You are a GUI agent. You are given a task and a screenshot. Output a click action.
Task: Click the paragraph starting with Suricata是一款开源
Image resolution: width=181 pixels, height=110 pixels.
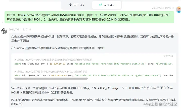[92, 39]
